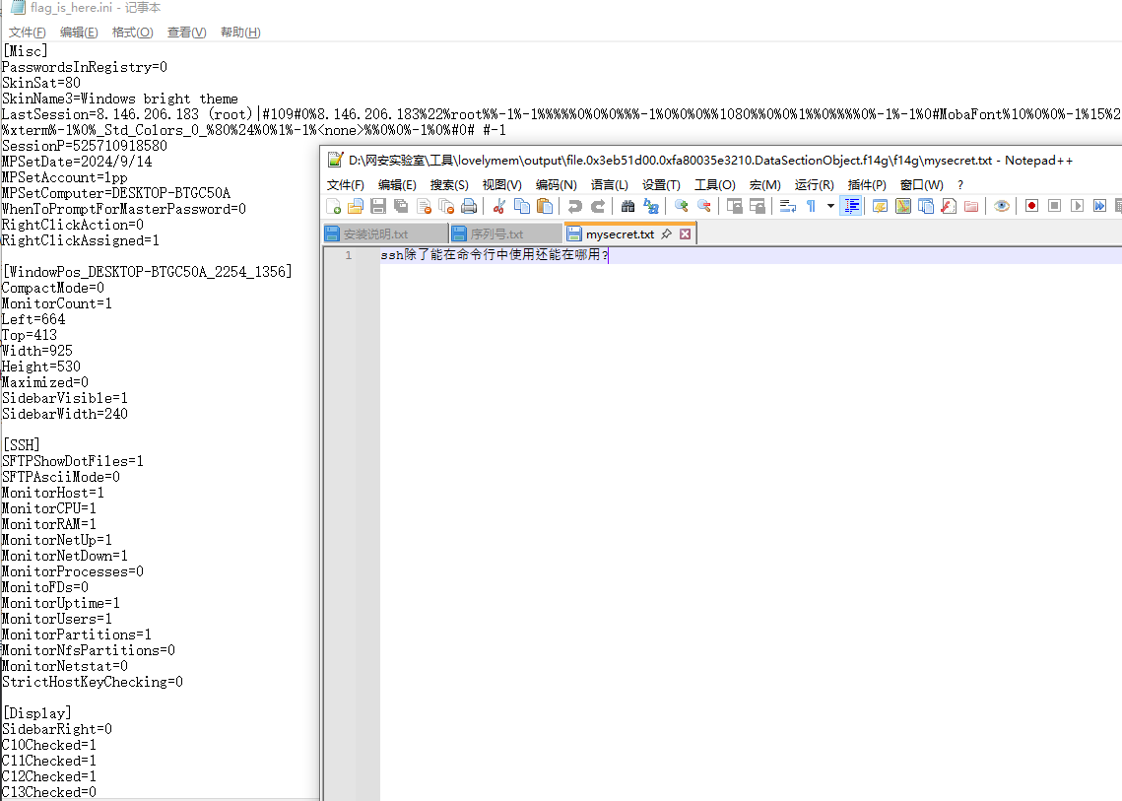
Task: Click the MPSetComputer=DESKTOP-BTGC50A line
Action: tap(116, 193)
